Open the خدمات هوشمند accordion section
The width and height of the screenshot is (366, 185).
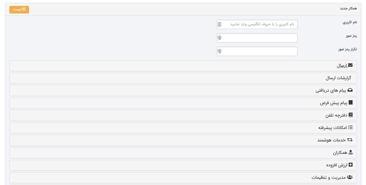point(183,140)
